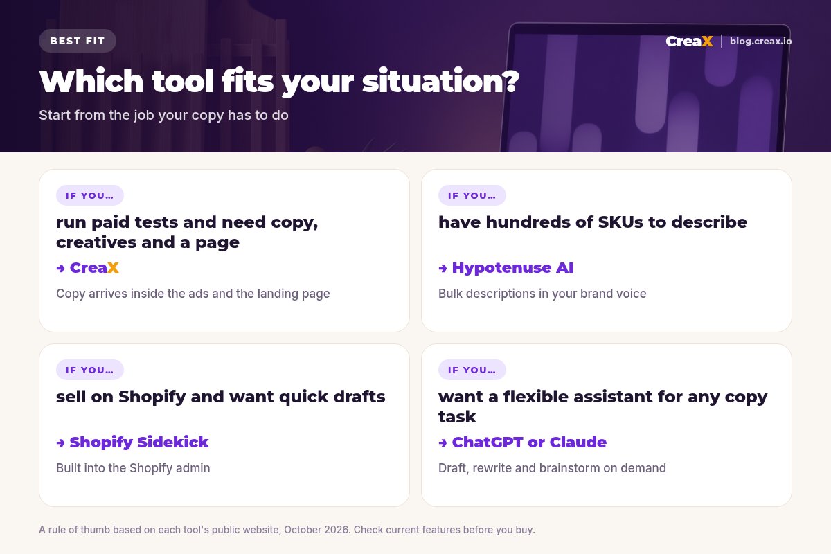
Task: Click the arrow icon before Hypotenuse AI
Action: point(443,268)
